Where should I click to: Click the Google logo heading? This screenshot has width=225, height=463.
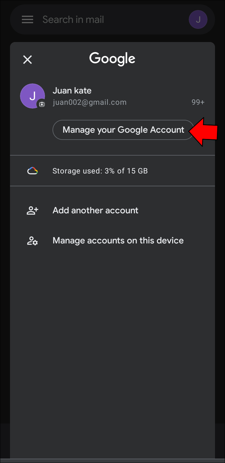pyautogui.click(x=112, y=59)
